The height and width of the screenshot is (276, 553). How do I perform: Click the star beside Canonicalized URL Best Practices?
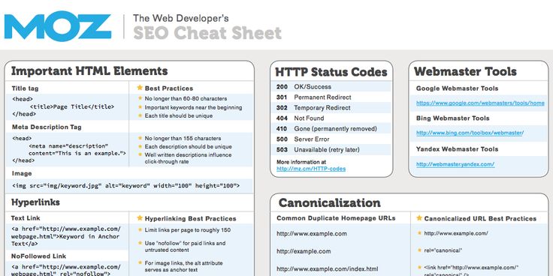coord(419,218)
